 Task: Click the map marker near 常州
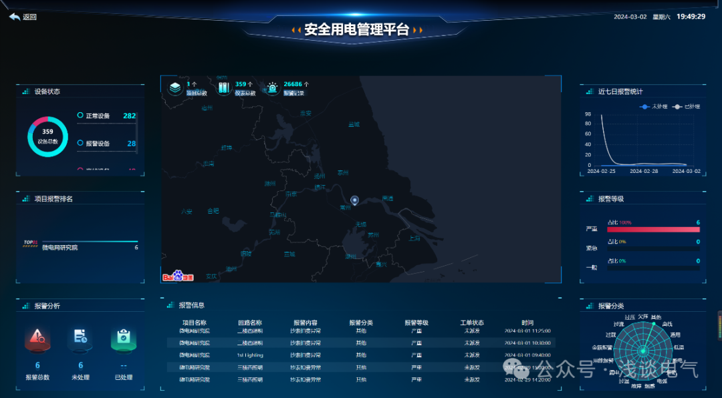(354, 200)
